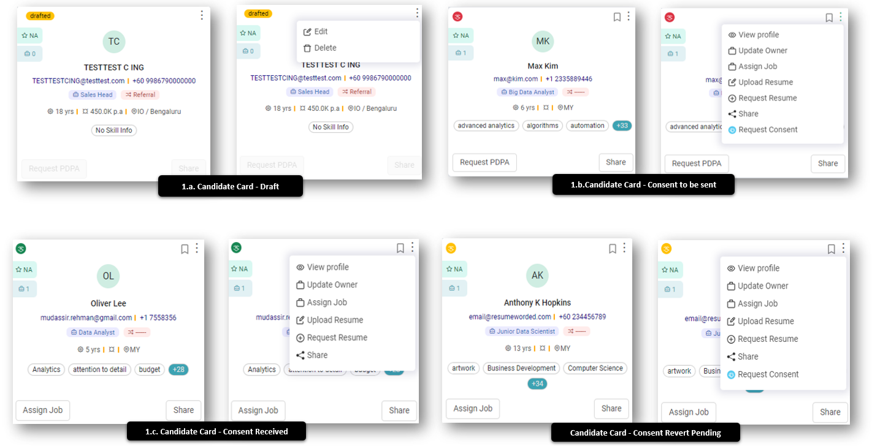Expand the +33 additional skills chip
The image size is (872, 446).
pos(622,126)
